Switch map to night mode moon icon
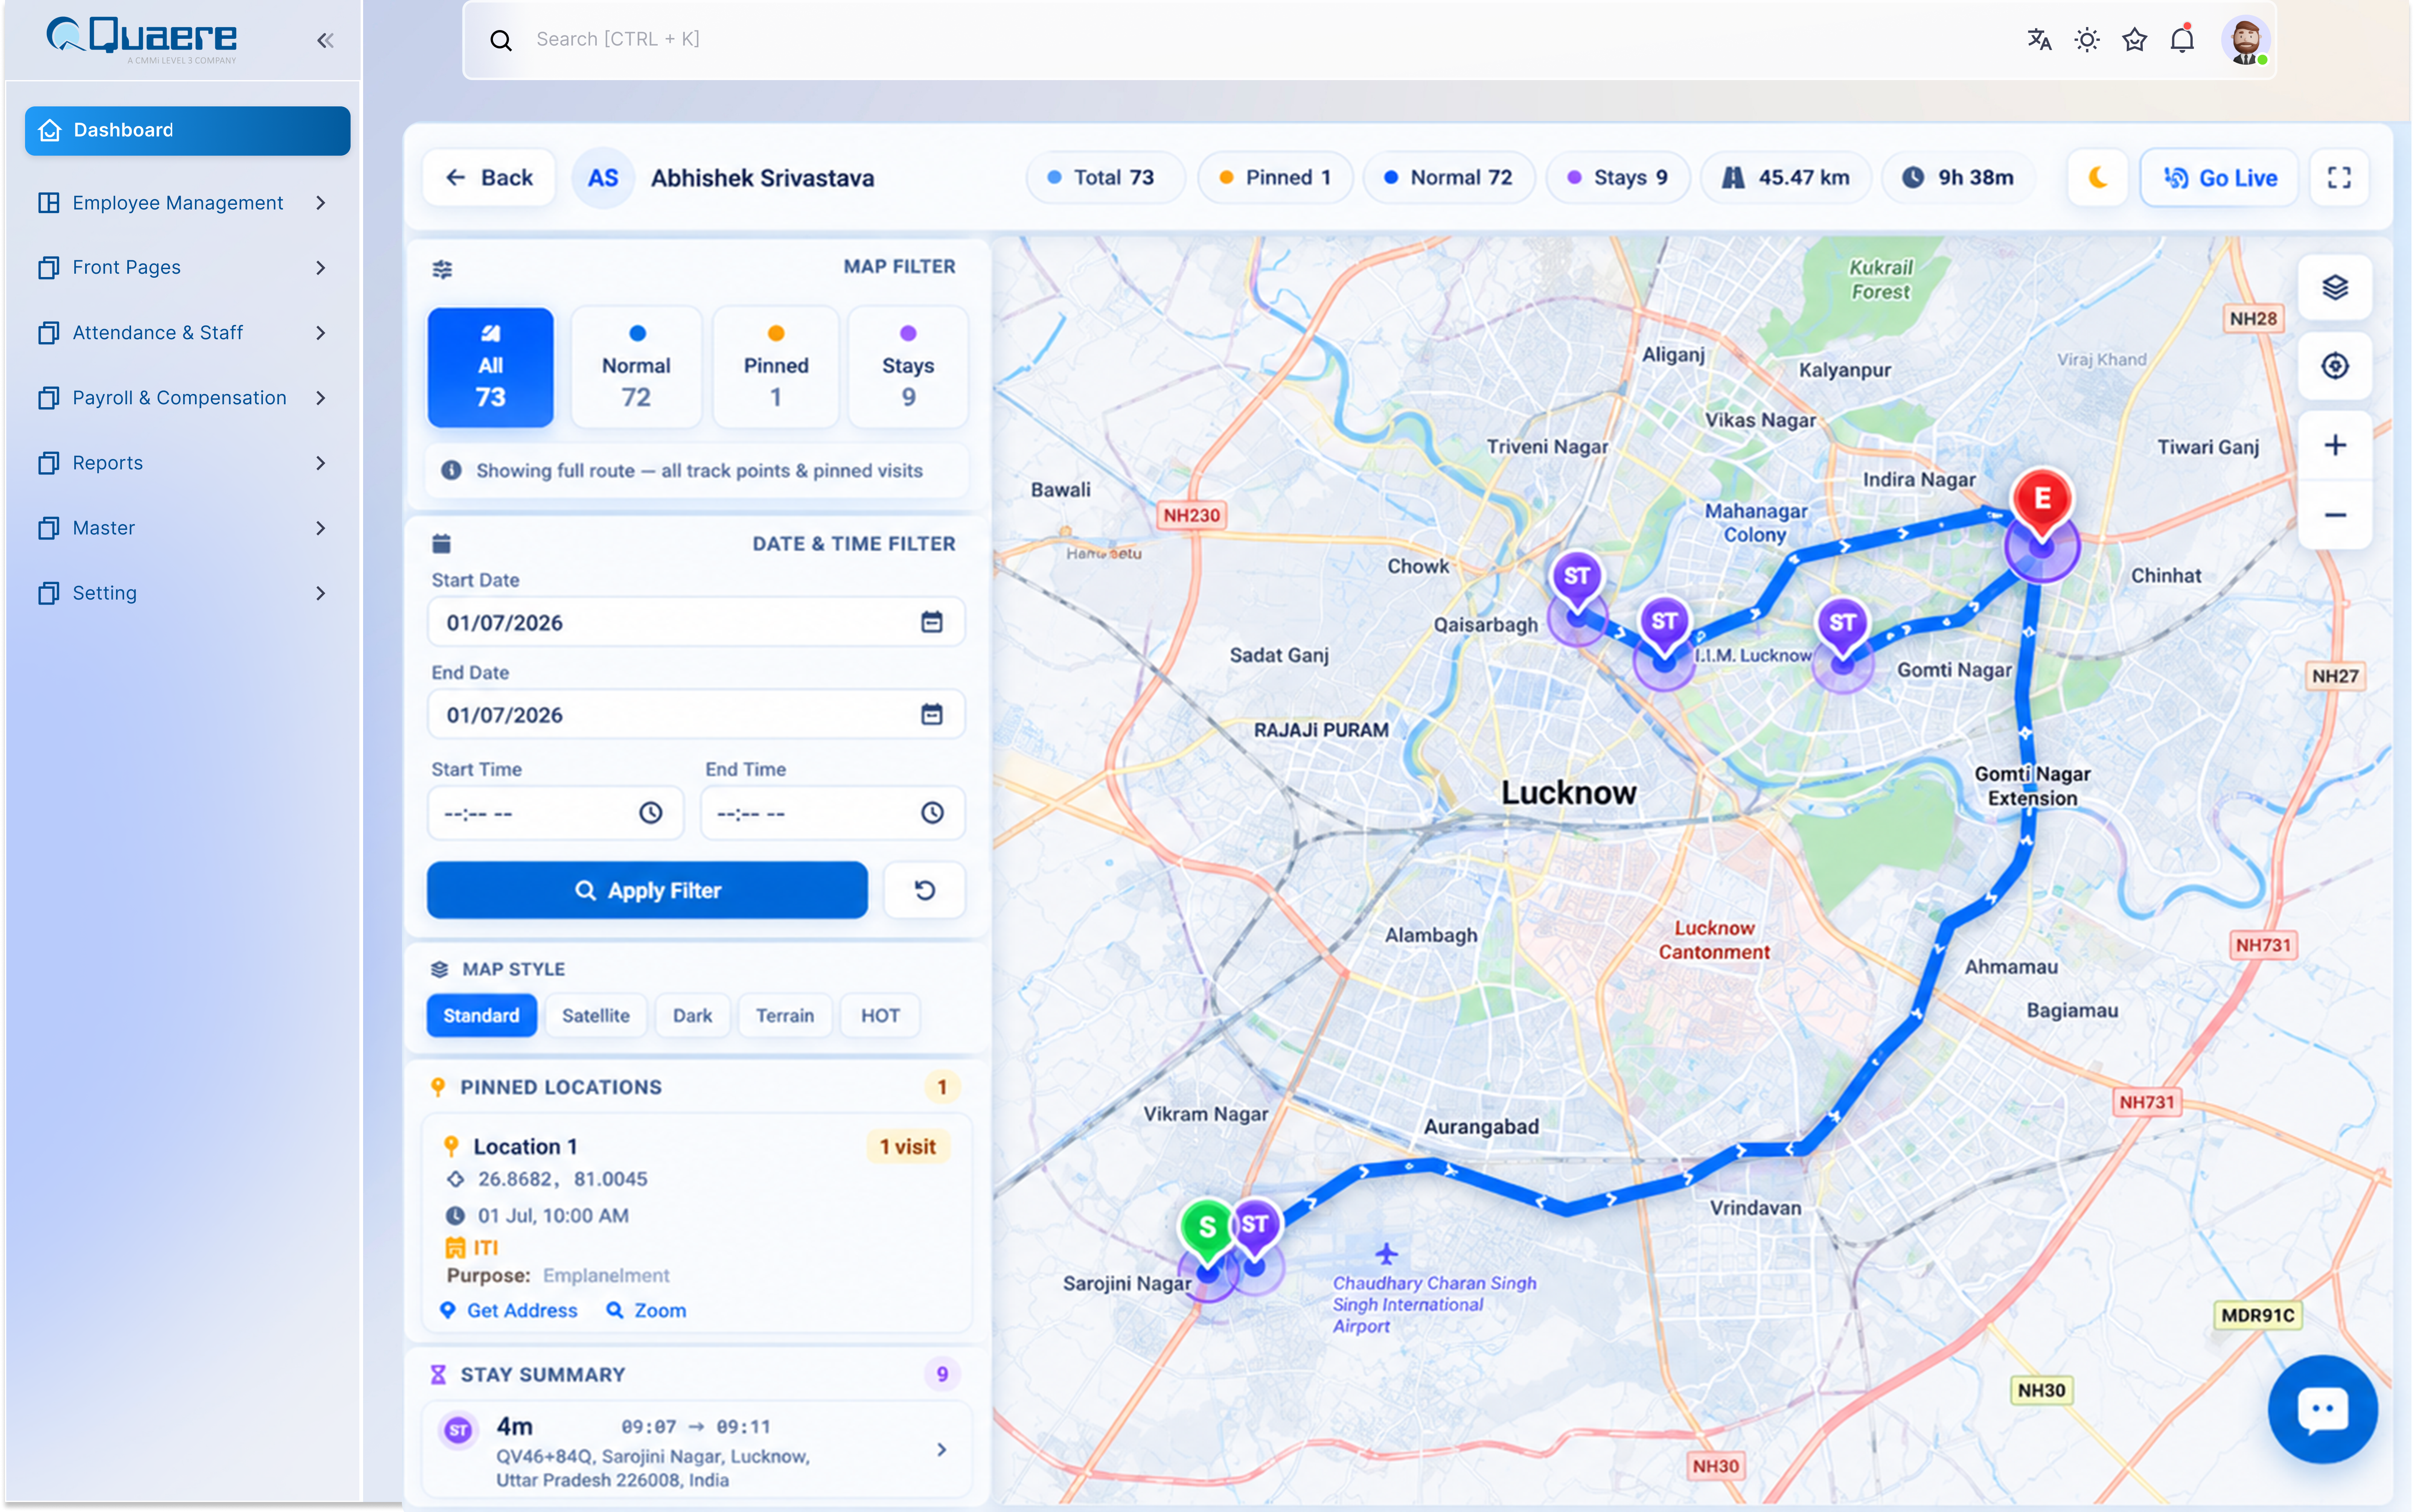This screenshot has height=1512, width=2414. pyautogui.click(x=2098, y=178)
